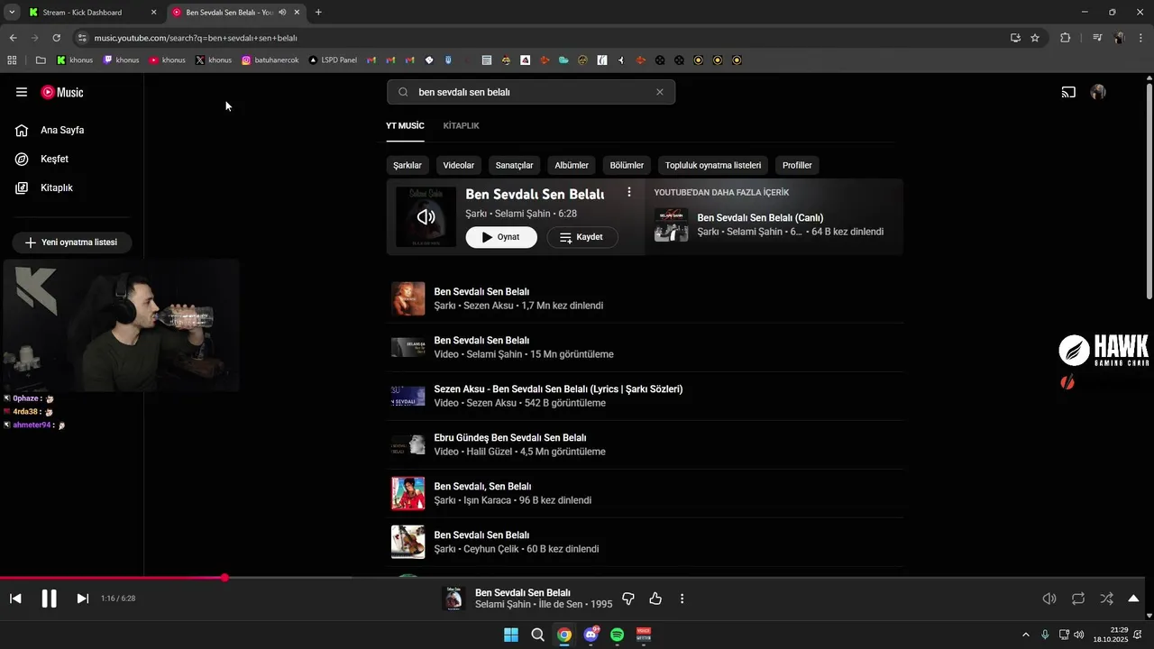This screenshot has height=649, width=1154.
Task: Like the playing song
Action: [x=655, y=599]
